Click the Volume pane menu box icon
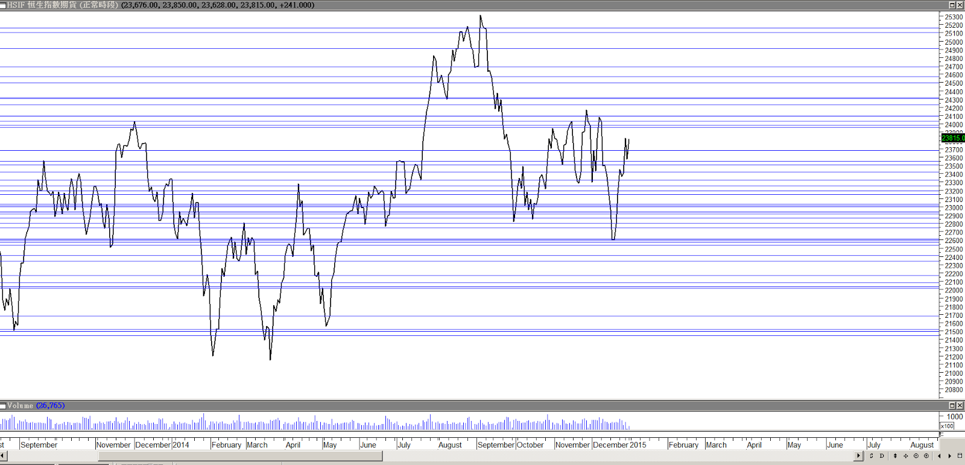 (3, 406)
